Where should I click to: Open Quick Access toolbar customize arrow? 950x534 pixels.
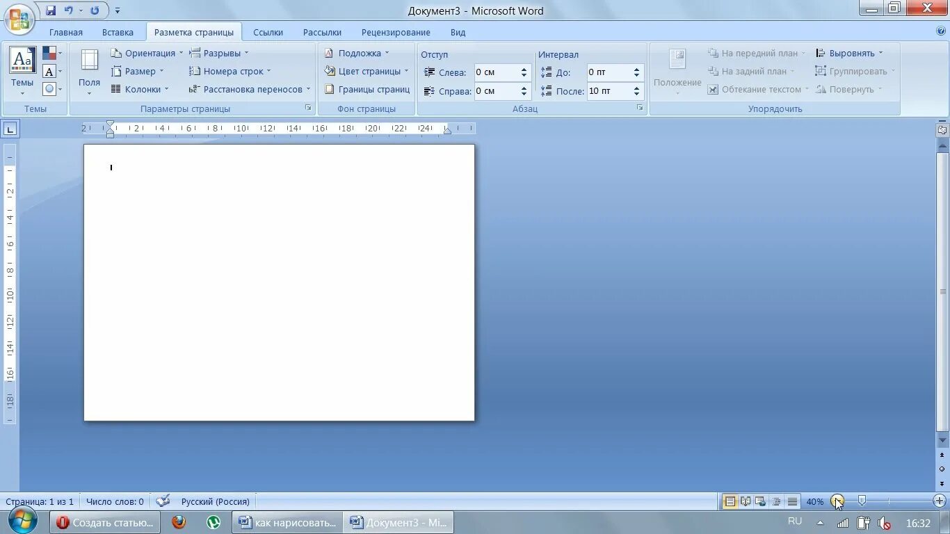[118, 11]
